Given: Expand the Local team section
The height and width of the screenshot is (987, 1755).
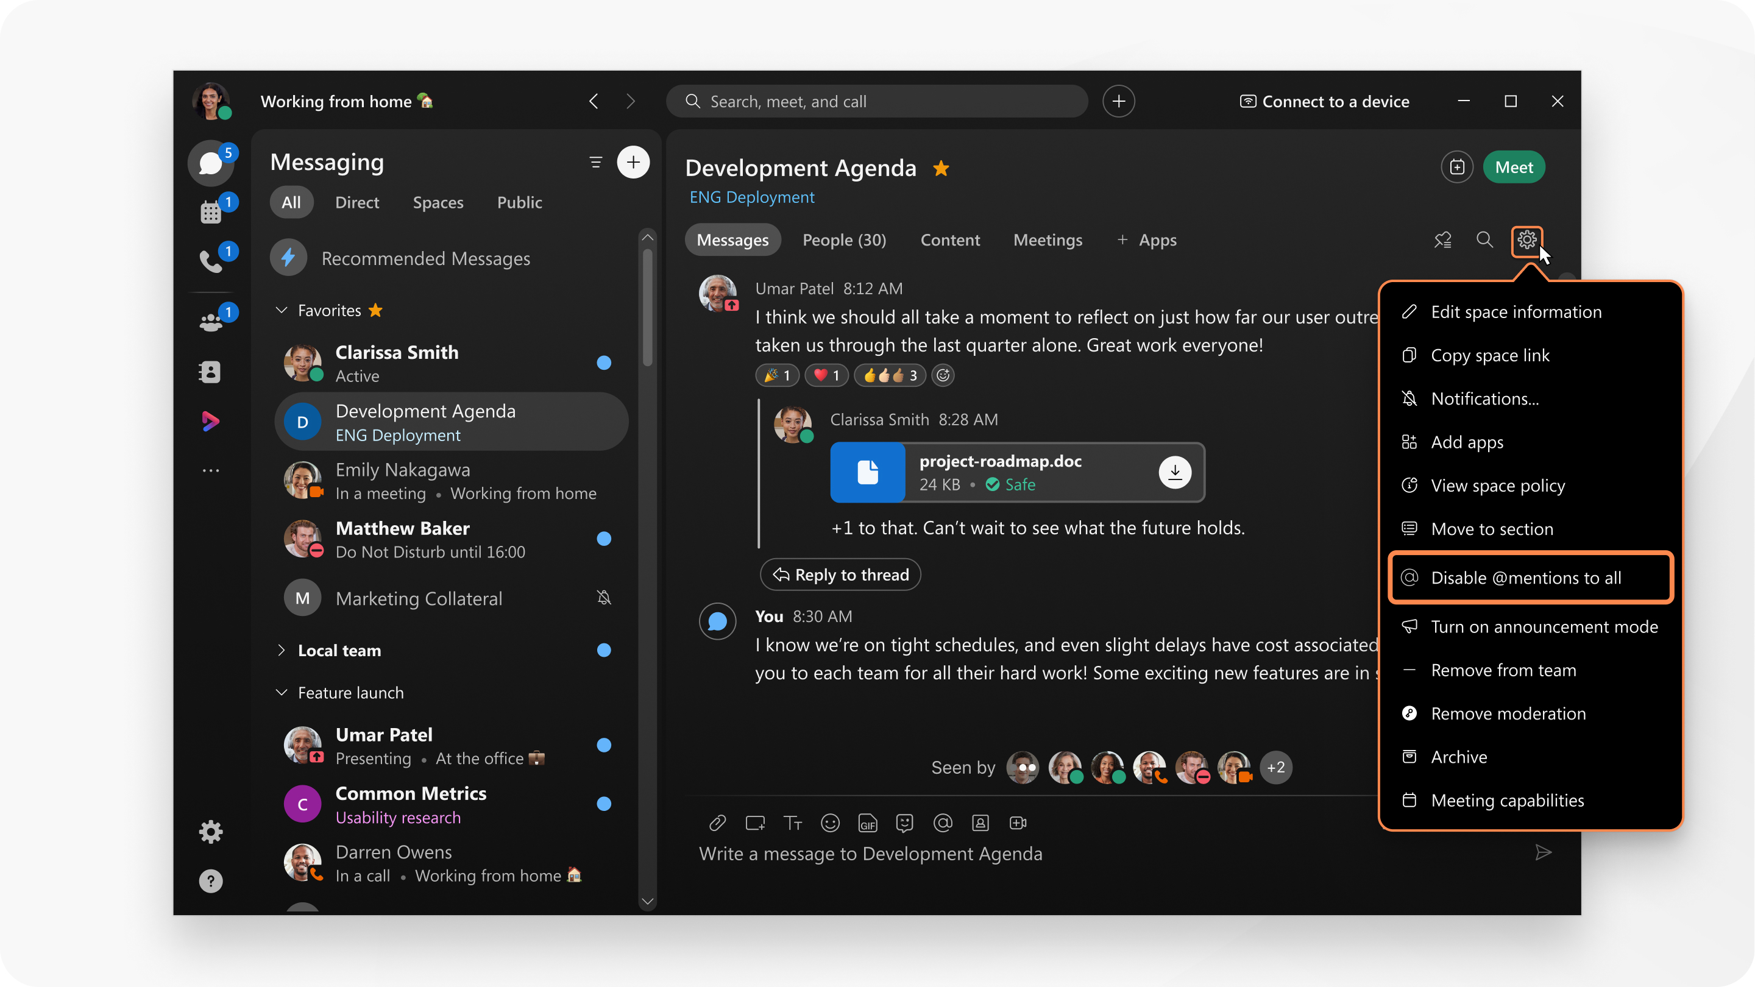Looking at the screenshot, I should click(x=281, y=651).
